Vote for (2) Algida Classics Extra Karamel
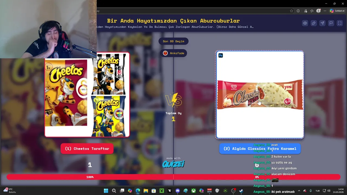 coord(260,149)
